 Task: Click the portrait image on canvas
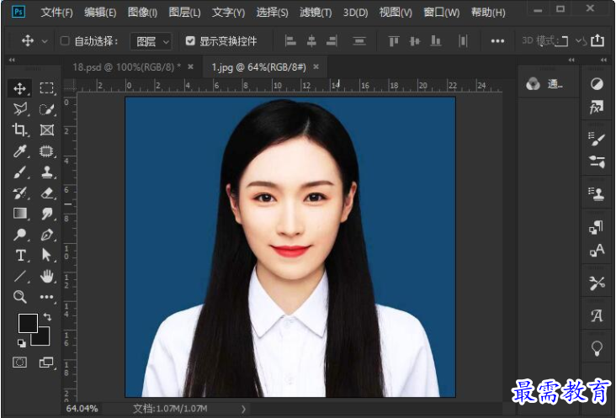[290, 247]
